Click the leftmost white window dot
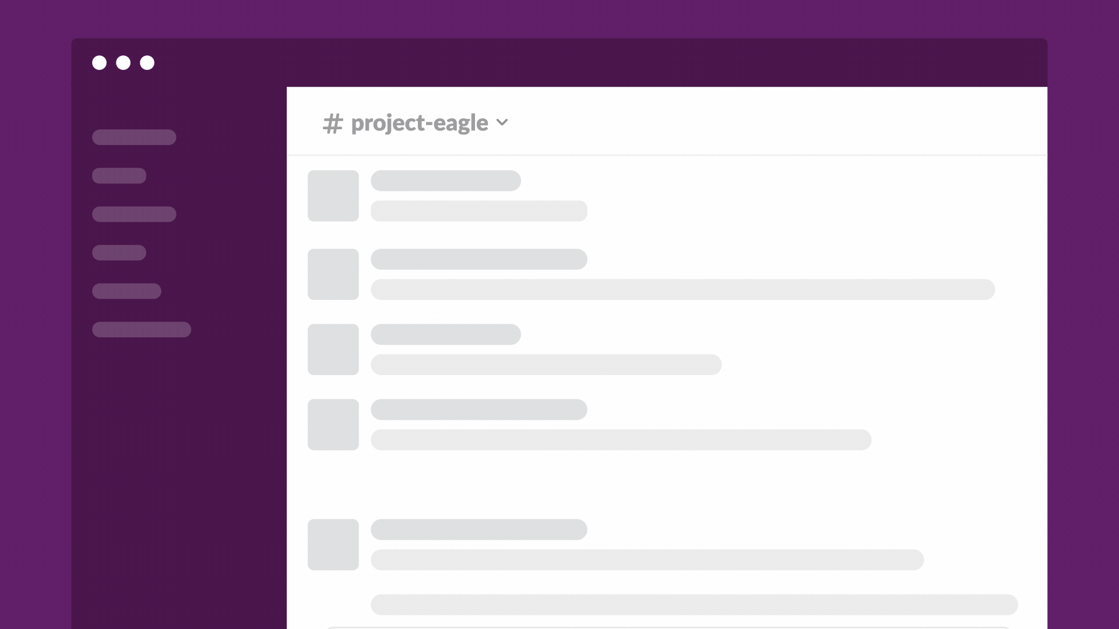The height and width of the screenshot is (629, 1119). pyautogui.click(x=100, y=63)
